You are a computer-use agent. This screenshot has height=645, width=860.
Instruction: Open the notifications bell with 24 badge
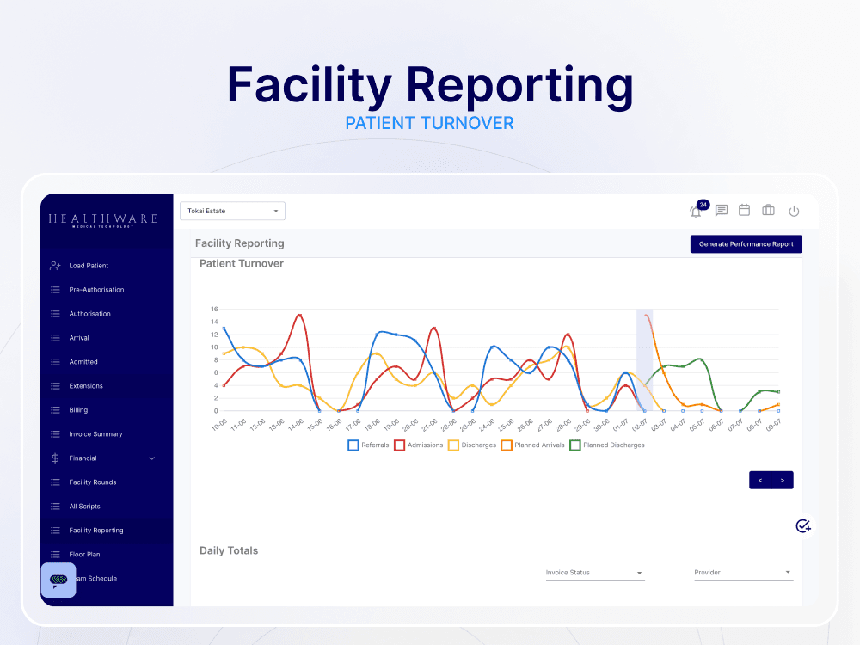coord(697,211)
